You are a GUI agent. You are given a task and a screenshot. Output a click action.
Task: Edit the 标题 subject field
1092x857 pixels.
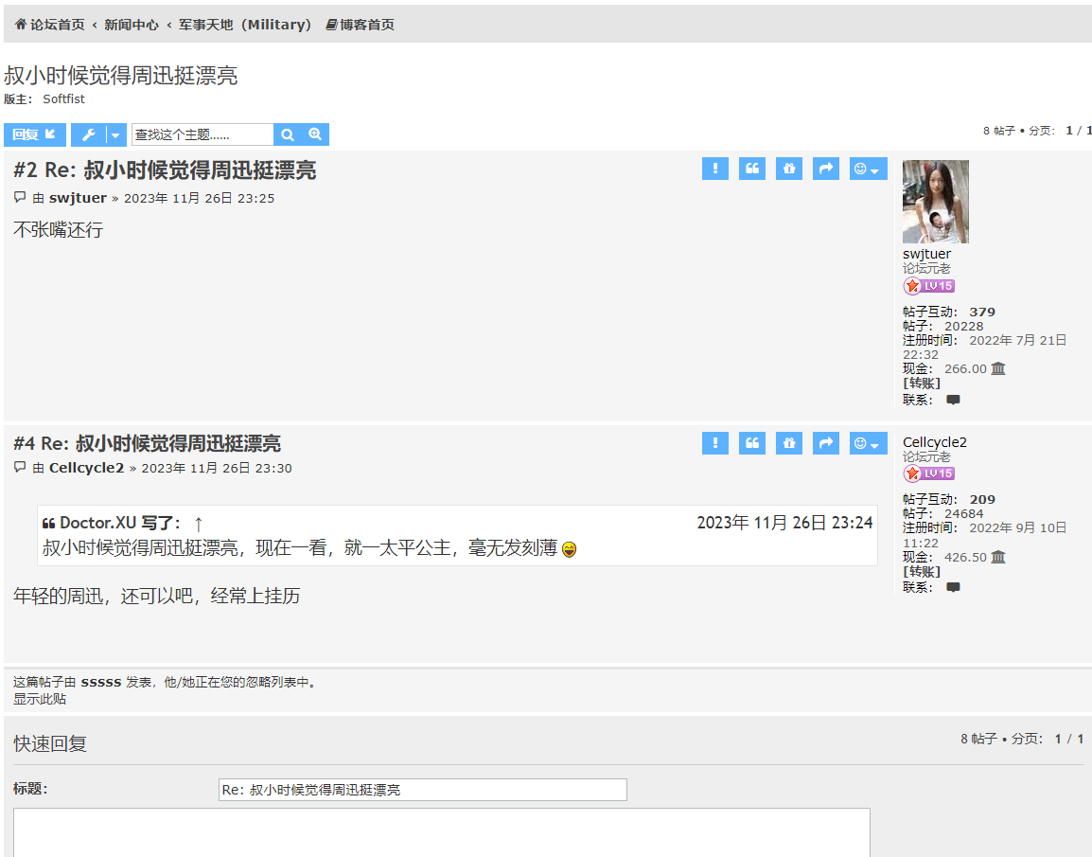[423, 790]
